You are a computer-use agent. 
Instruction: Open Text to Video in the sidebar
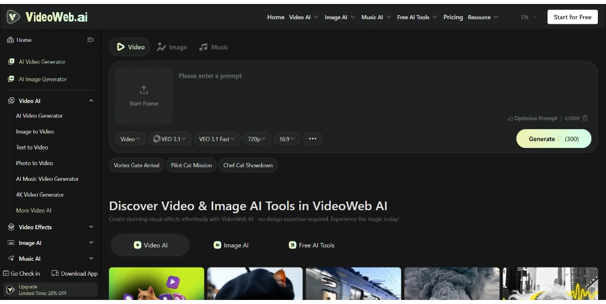pos(32,147)
